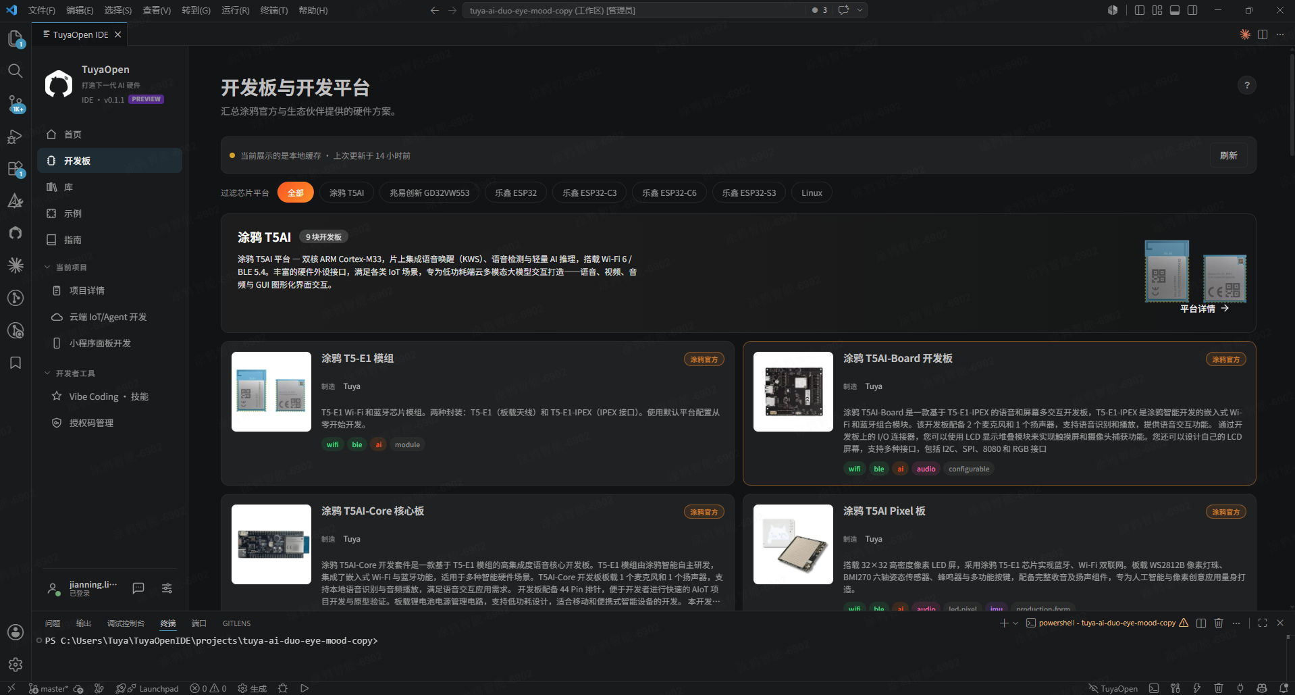Open the 涂鸦 T5AI-Board 开发板 thumbnail

pos(793,392)
